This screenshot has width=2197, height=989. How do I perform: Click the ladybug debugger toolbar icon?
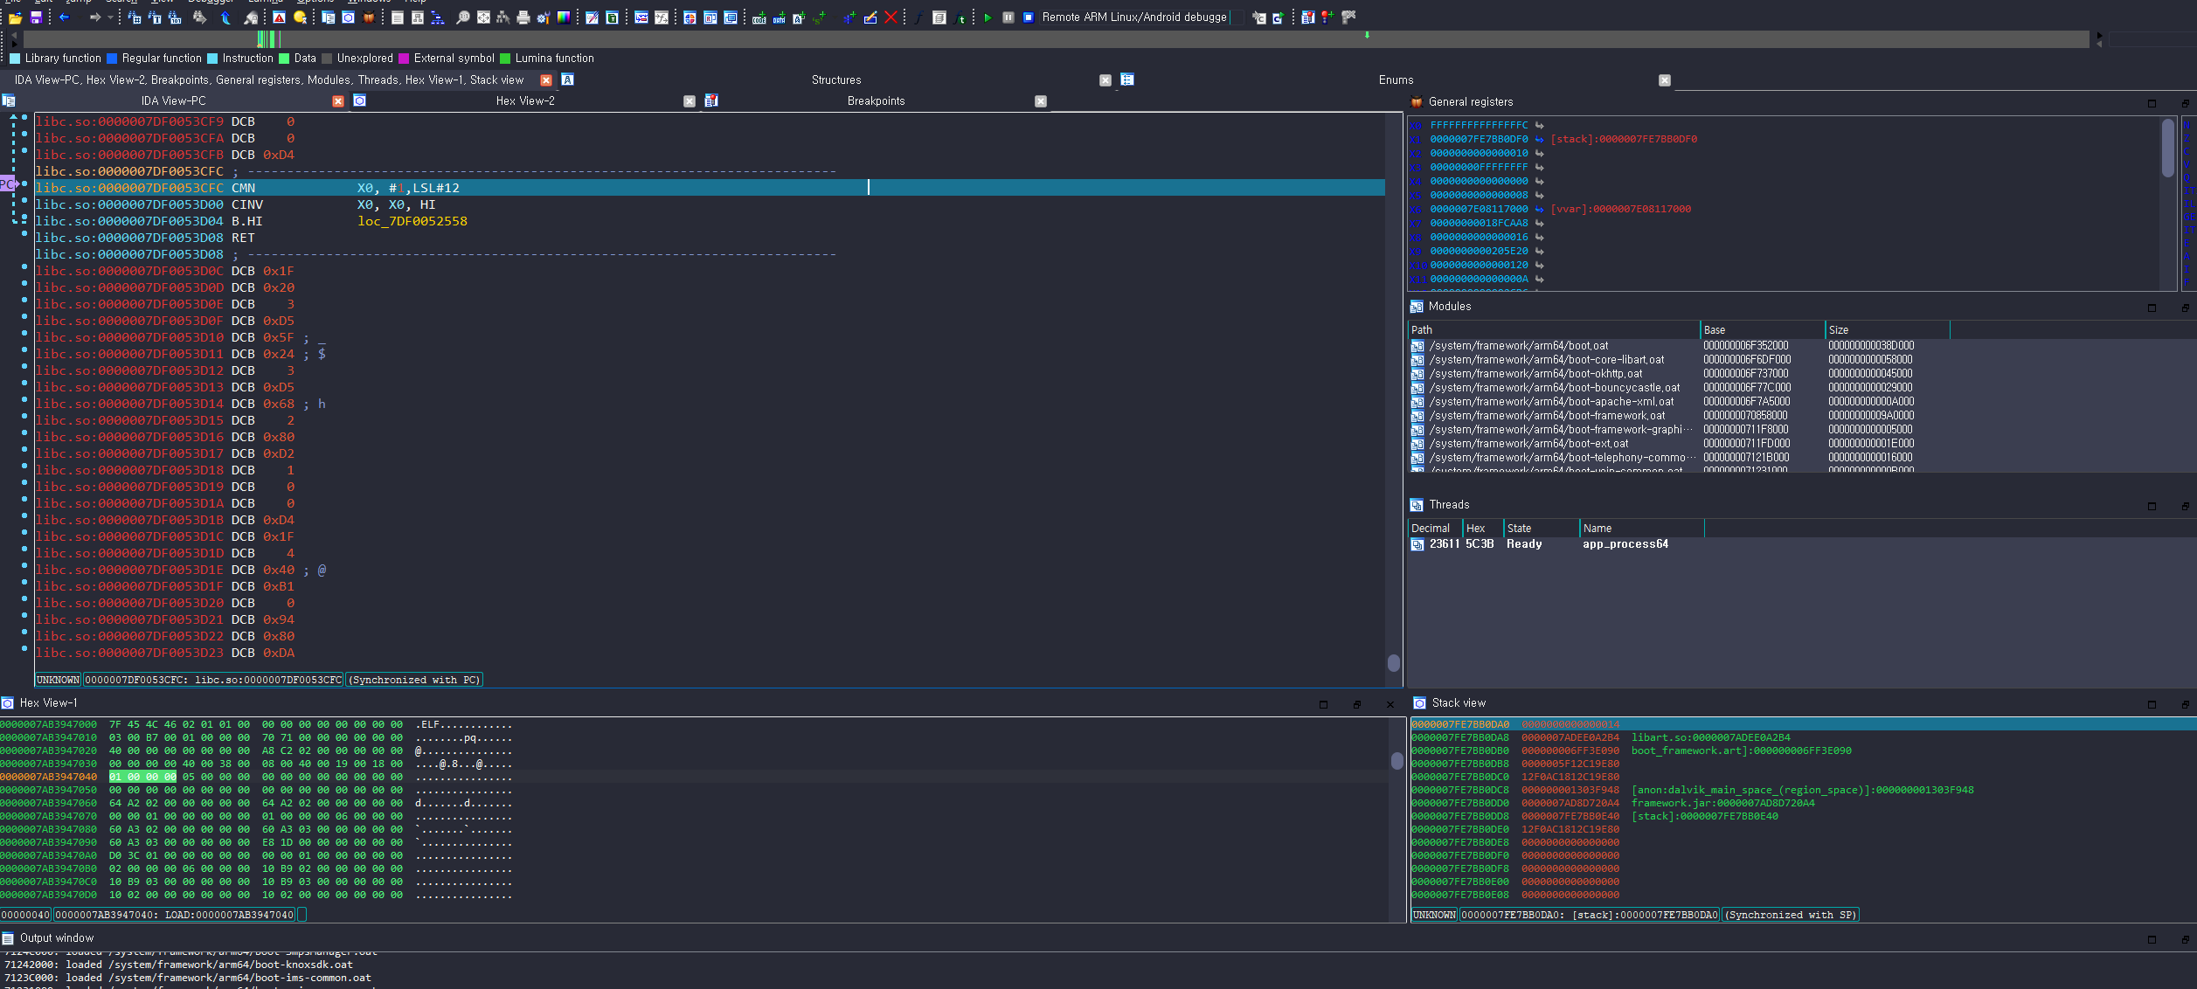(369, 17)
